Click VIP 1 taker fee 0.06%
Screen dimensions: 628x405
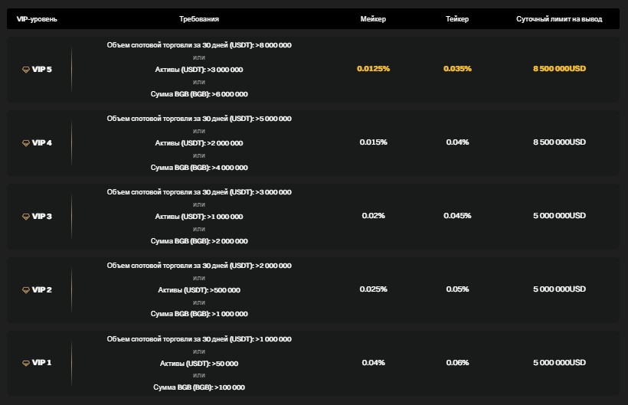click(457, 363)
